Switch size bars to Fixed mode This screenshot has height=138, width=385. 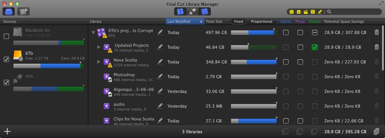point(238,21)
